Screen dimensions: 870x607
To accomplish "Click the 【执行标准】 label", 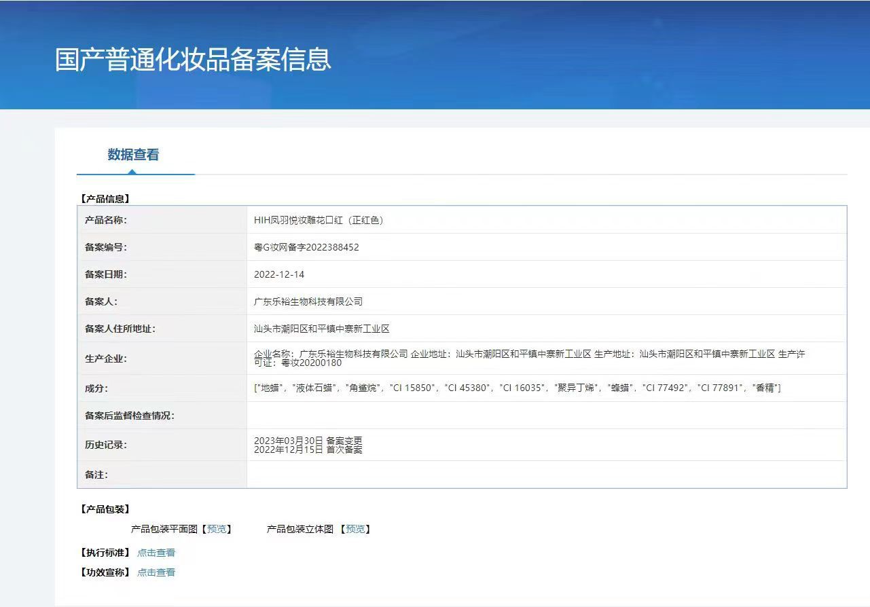I will (105, 553).
